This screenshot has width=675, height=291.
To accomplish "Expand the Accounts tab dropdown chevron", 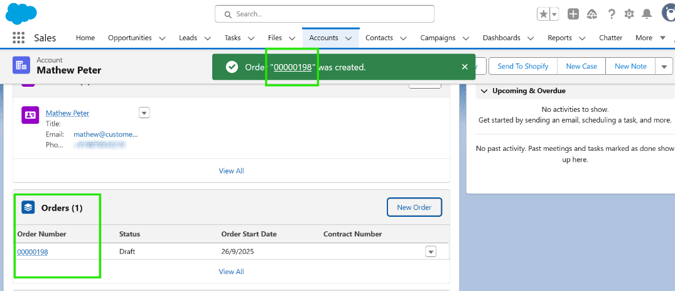I will (x=348, y=38).
